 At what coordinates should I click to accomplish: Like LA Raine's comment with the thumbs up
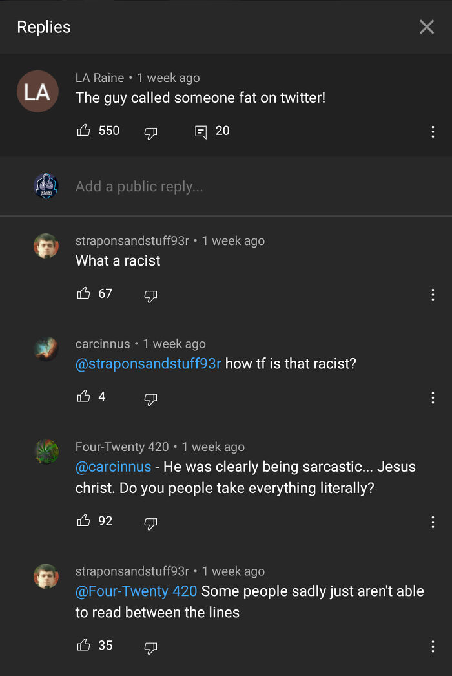(83, 131)
